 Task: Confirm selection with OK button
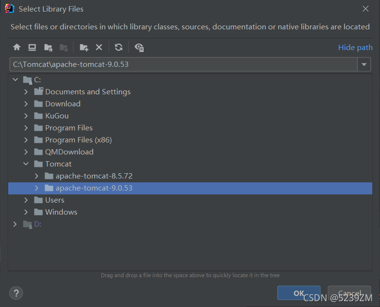(x=299, y=293)
